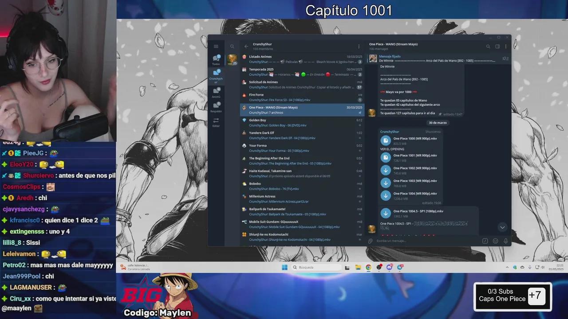Download 'One Piece 1004.5 - SP1 [1080p].mkv'

(x=386, y=213)
